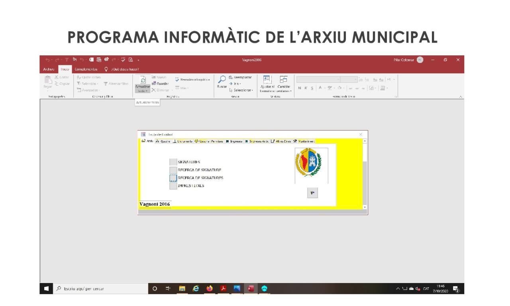510x306 pixels.
Task: Select the Ajustar al formulario window icon
Action: coord(267,78)
